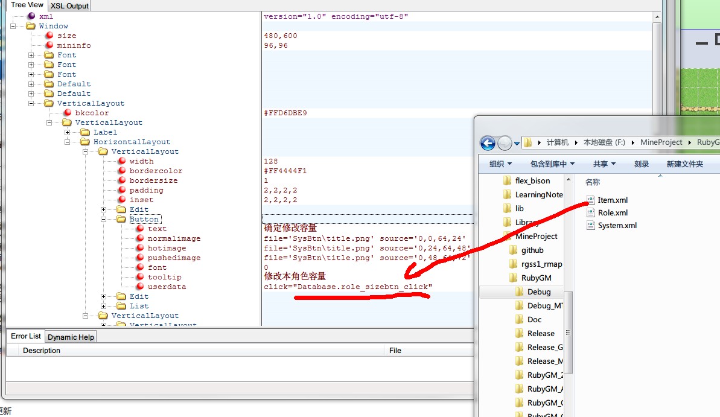Switch to the XSL Output tab

pos(69,5)
